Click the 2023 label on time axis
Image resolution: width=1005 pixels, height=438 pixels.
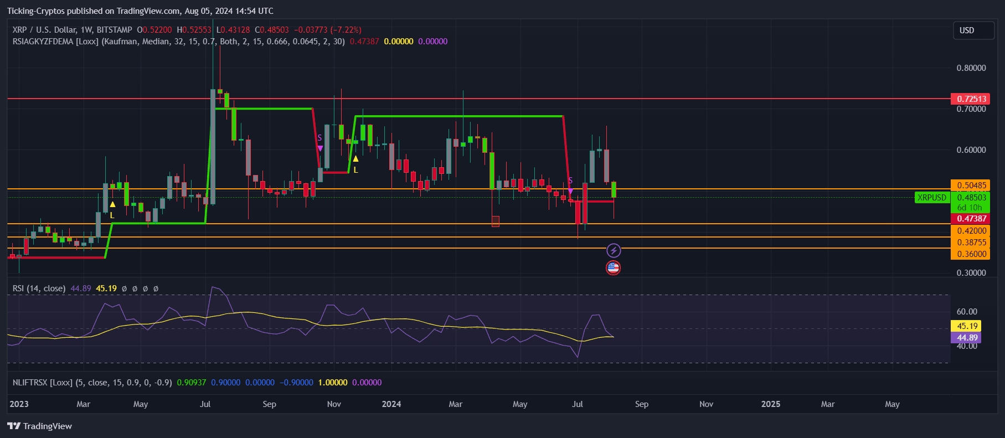(19, 404)
